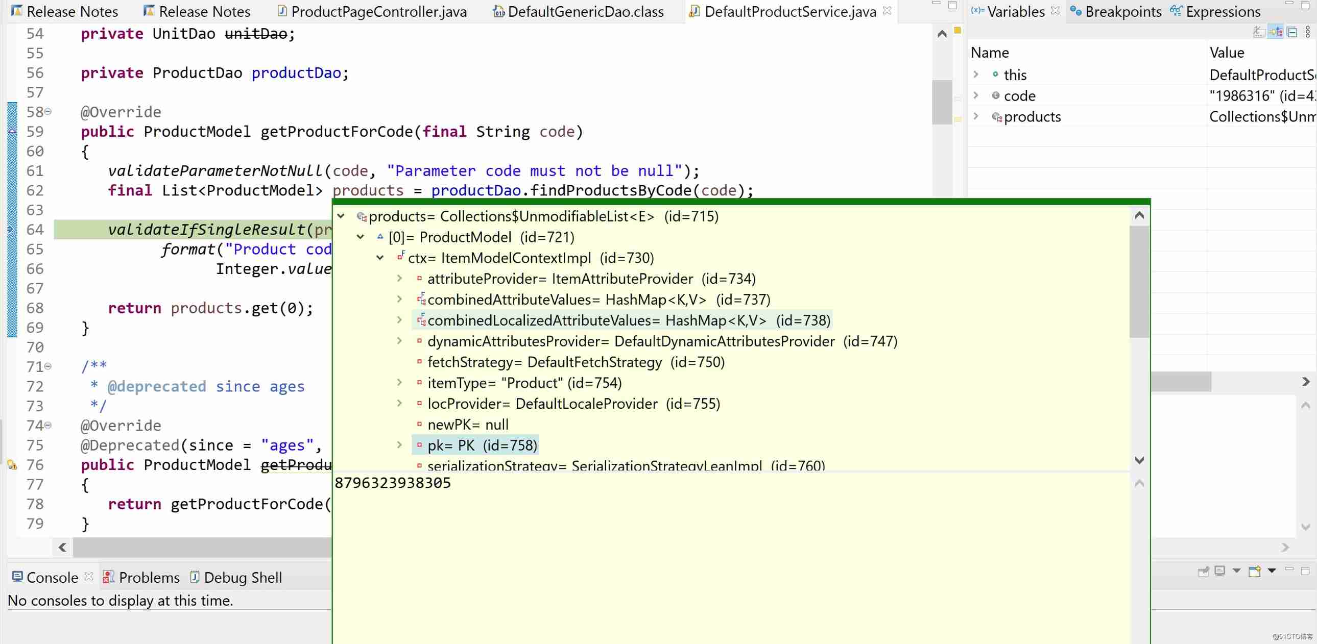Collapse the method fold at line 58
Screen dimensions: 1317x644
coord(48,111)
